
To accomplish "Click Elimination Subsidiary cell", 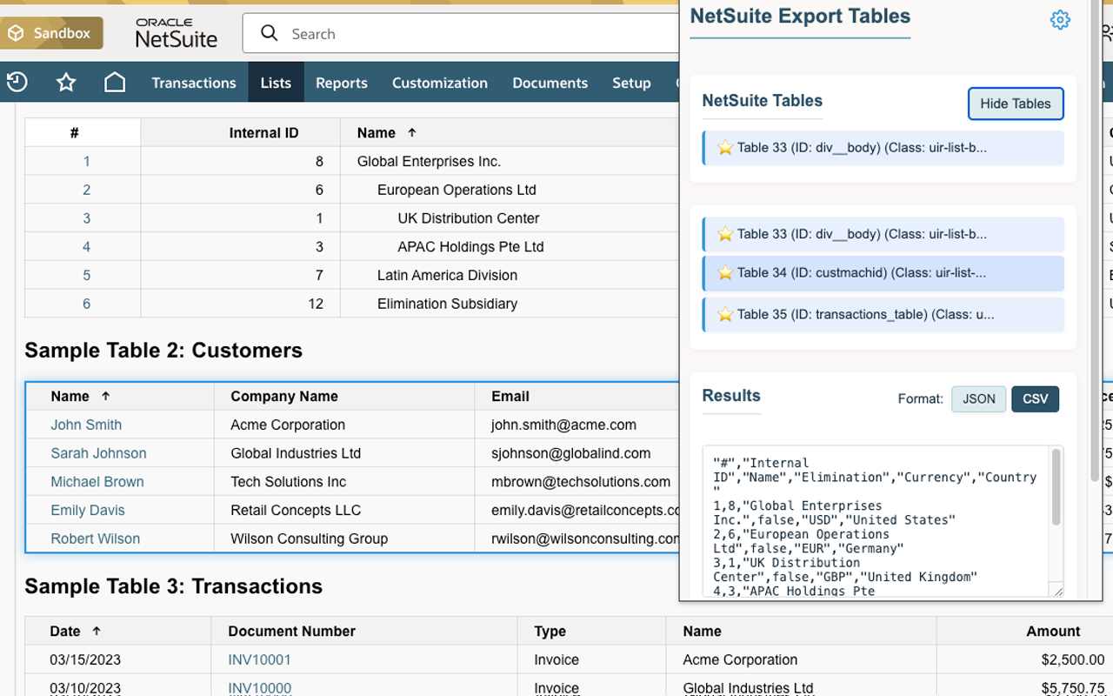I will (x=447, y=304).
